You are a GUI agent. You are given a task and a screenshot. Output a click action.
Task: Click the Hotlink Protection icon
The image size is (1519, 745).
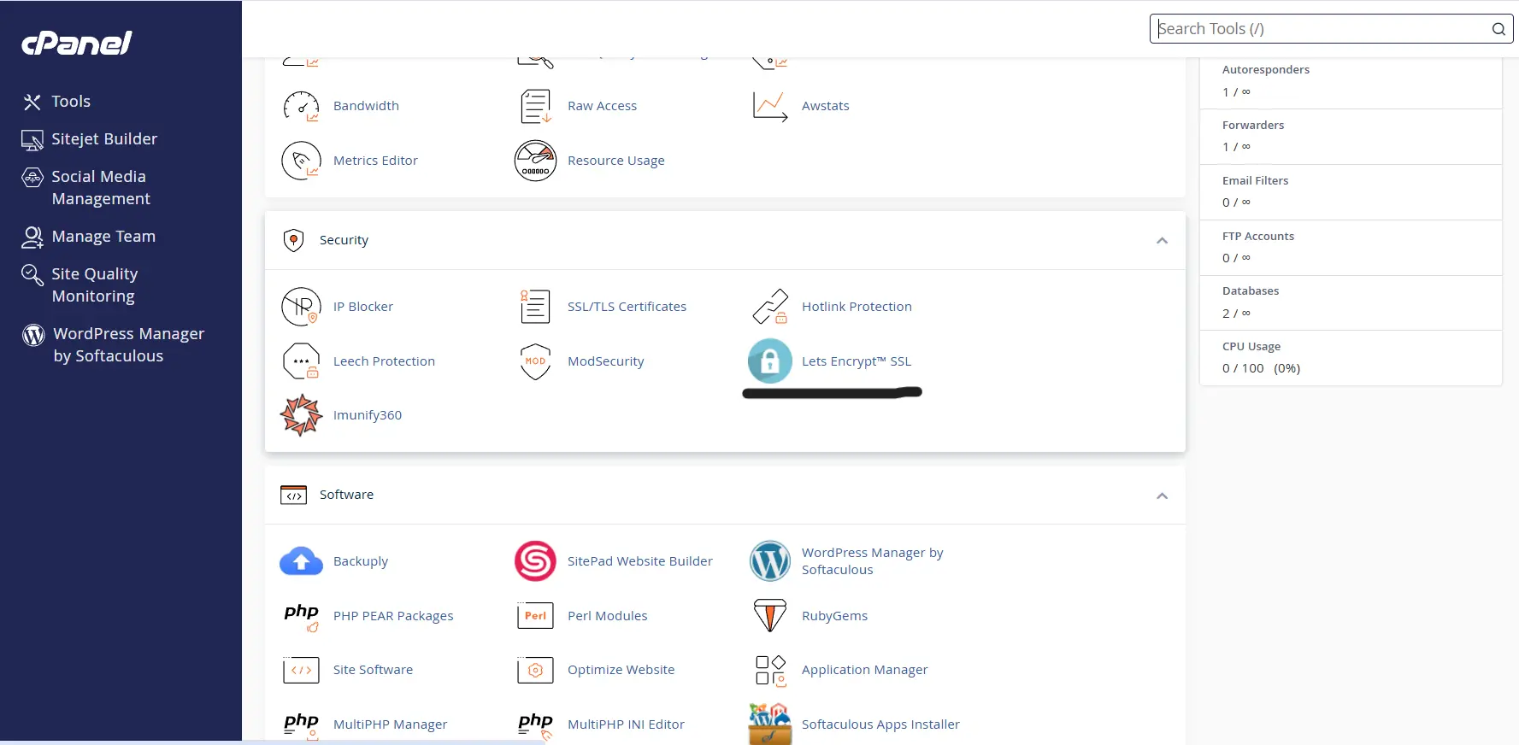pos(770,307)
